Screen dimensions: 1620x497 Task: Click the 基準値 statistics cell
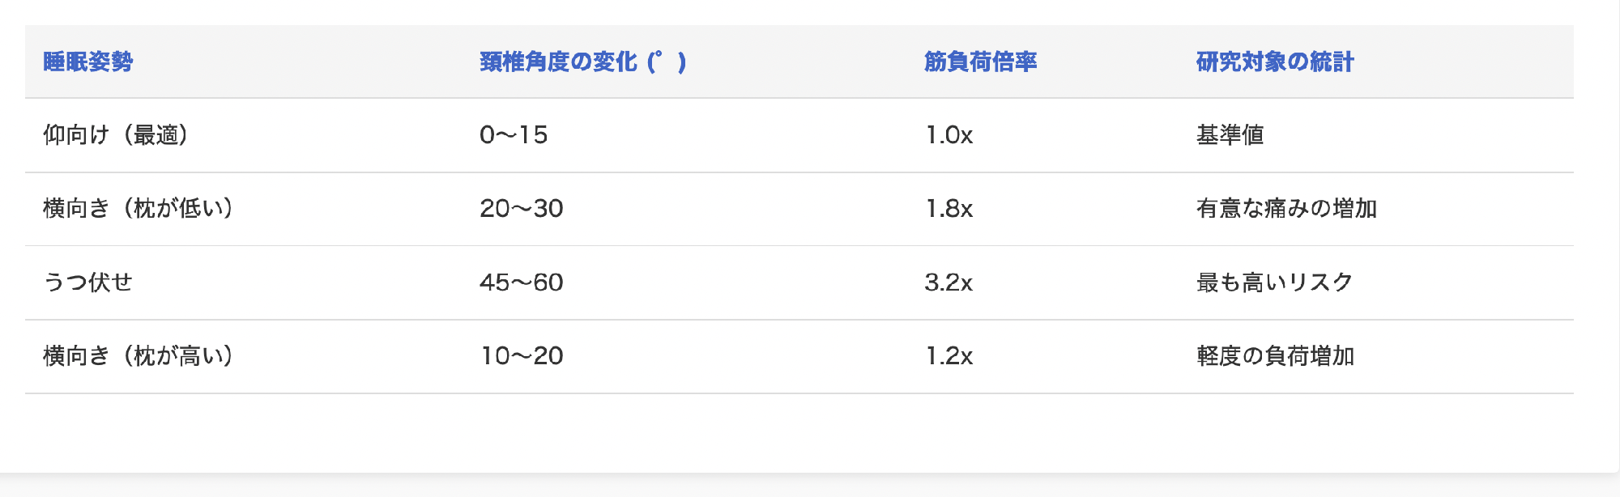click(x=1230, y=135)
